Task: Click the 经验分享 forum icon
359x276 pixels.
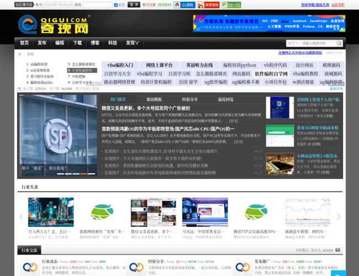Action: point(136,267)
